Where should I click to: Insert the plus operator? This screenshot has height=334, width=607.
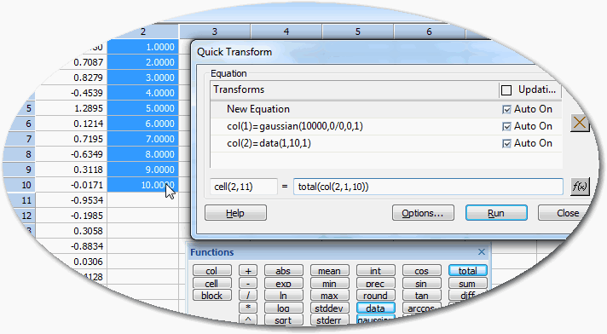coord(248,271)
